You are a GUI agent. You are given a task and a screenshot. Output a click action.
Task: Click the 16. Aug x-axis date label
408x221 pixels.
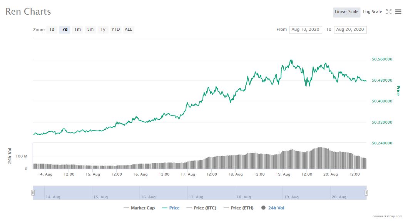140,174
